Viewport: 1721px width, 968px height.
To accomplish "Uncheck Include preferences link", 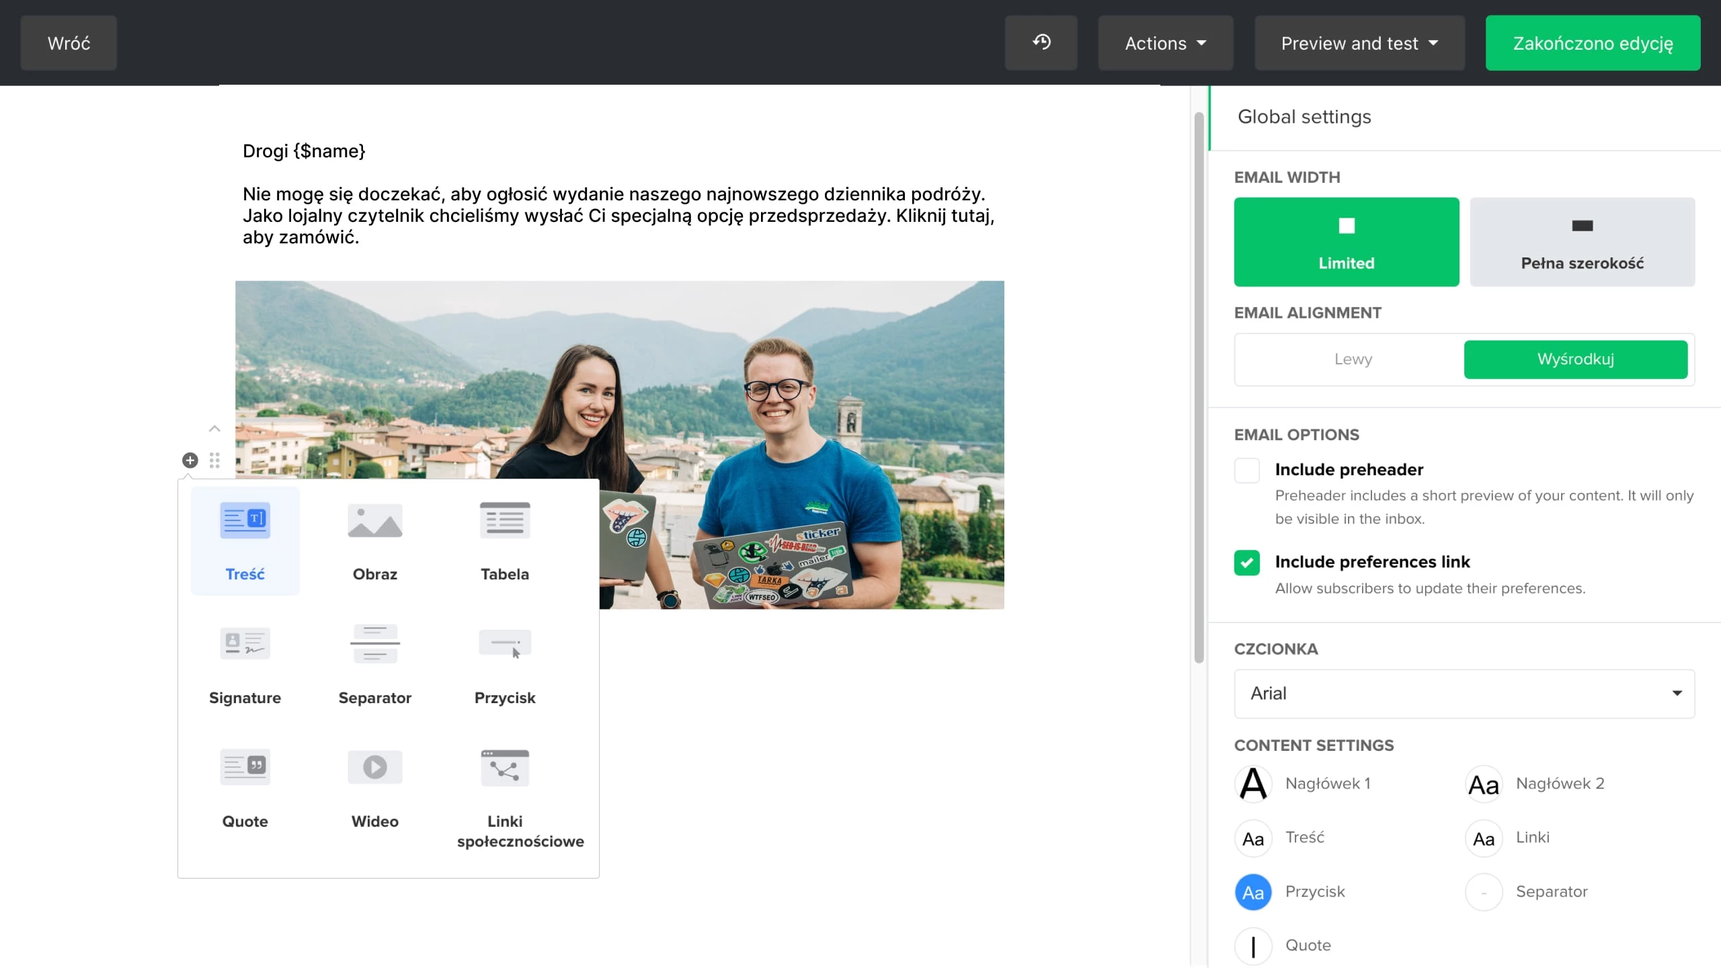I will point(1246,563).
